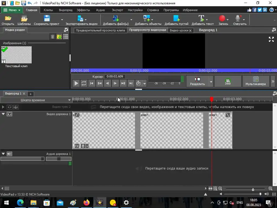This screenshot has height=208, width=277.
Task: Collapse Аудио дорожка 1 track
Action: click(x=3, y=154)
